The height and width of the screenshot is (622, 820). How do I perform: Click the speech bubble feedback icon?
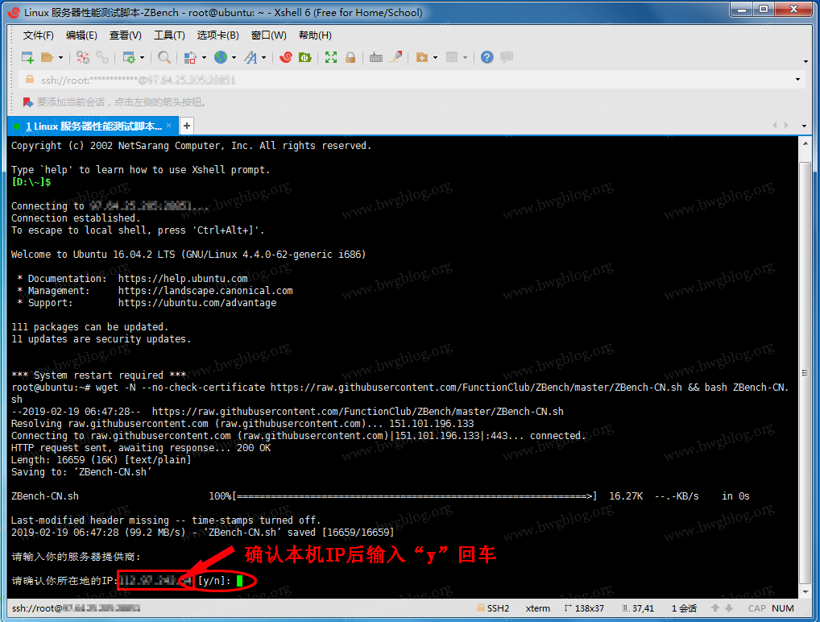pyautogui.click(x=506, y=57)
